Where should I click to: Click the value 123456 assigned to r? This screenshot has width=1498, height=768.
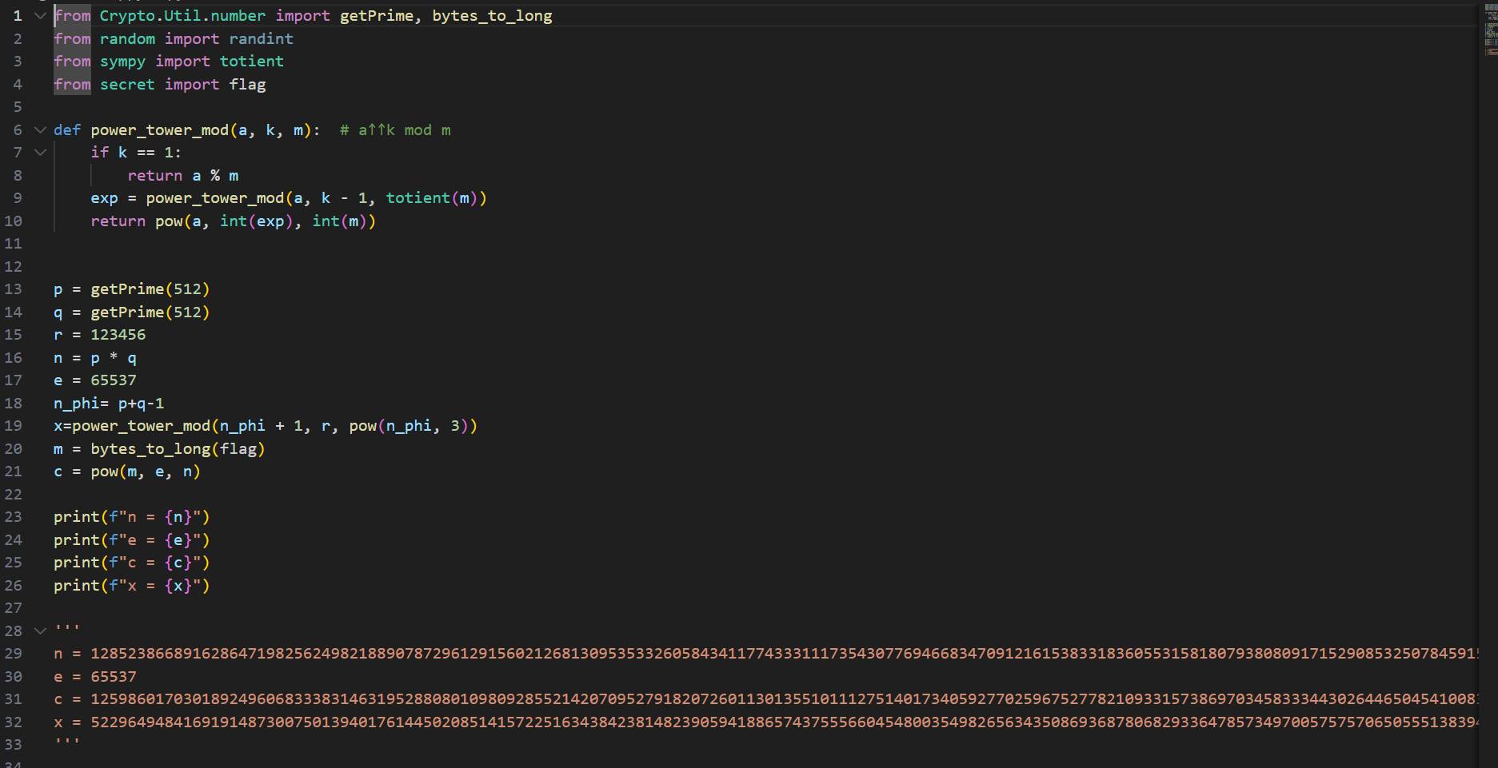click(118, 335)
